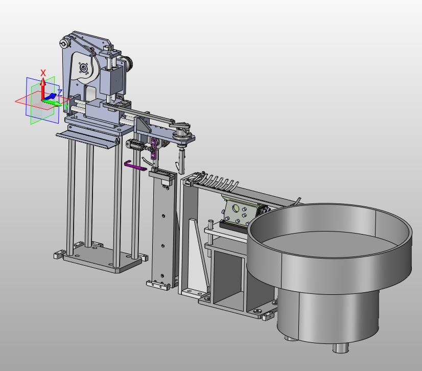Click the green Y axis arrow on the triad
Viewport: 422px width, 371px height.
tap(53, 103)
